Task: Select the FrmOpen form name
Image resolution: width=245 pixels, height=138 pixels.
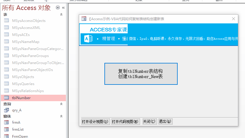Action: coord(20,136)
